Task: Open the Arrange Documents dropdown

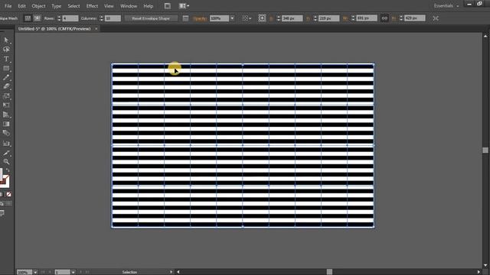Action: coord(184,6)
